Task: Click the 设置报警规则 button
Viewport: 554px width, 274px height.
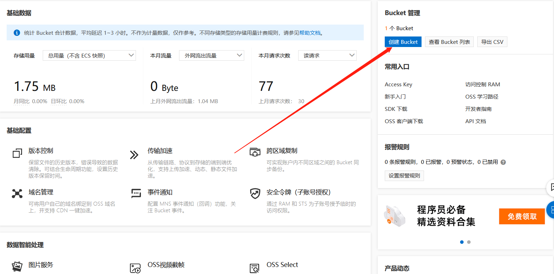Action: [404, 175]
